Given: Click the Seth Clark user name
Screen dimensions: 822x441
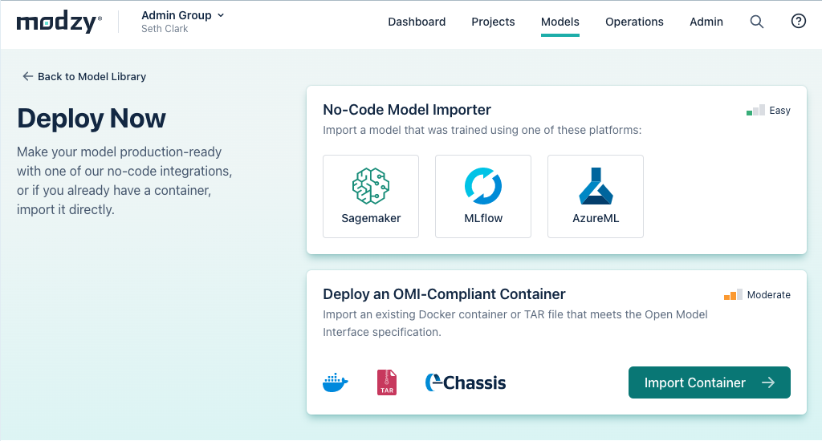Looking at the screenshot, I should click(x=165, y=29).
